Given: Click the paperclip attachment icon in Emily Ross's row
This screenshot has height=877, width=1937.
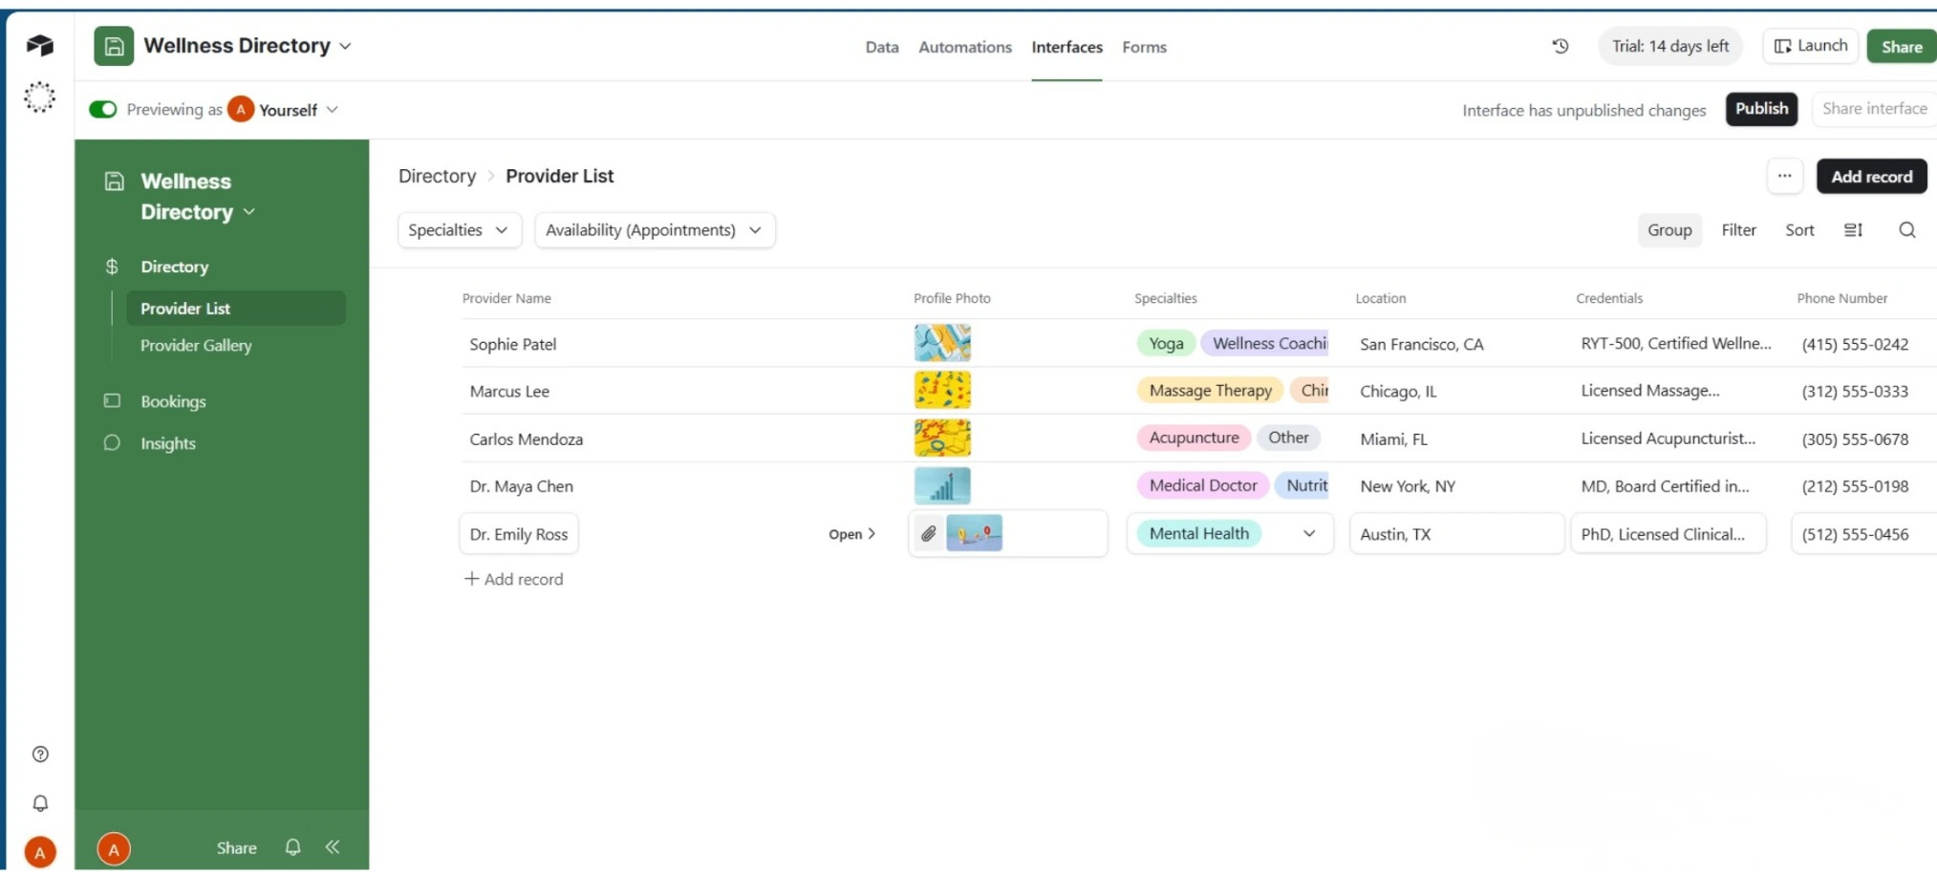Looking at the screenshot, I should click(928, 534).
